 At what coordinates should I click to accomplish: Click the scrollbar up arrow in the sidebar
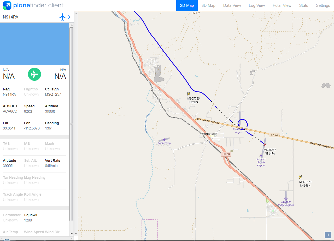pyautogui.click(x=72, y=25)
